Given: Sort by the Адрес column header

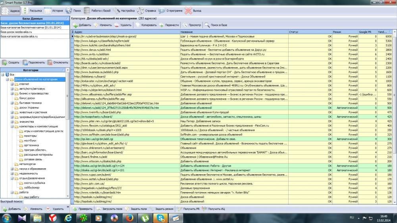Looking at the screenshot, I should click(x=127, y=32).
